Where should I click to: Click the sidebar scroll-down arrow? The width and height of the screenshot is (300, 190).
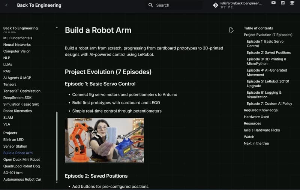57,182
